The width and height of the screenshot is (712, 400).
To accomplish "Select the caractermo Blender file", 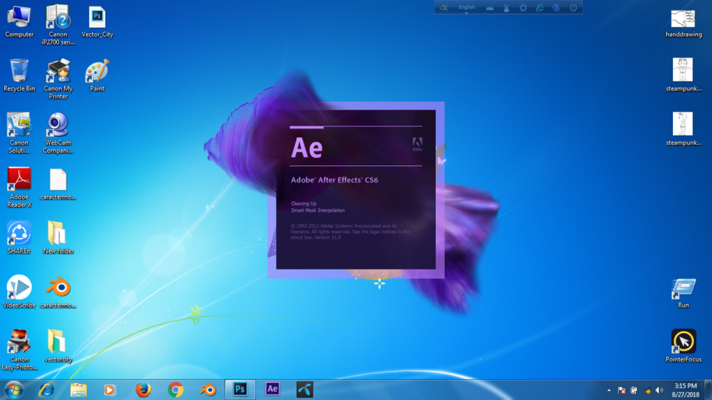I will 58,292.
